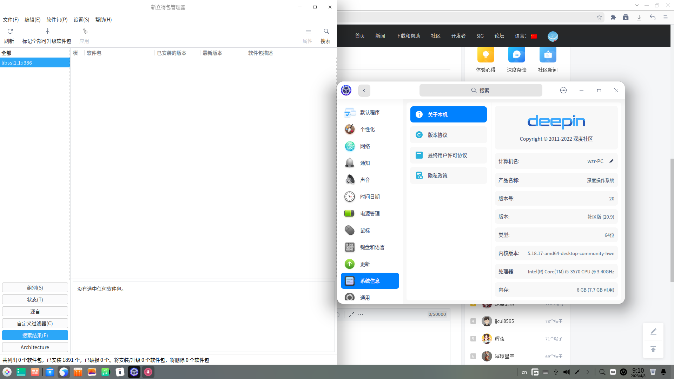Expand the hidden tray icons arrow
This screenshot has height=379, width=674.
(588, 372)
